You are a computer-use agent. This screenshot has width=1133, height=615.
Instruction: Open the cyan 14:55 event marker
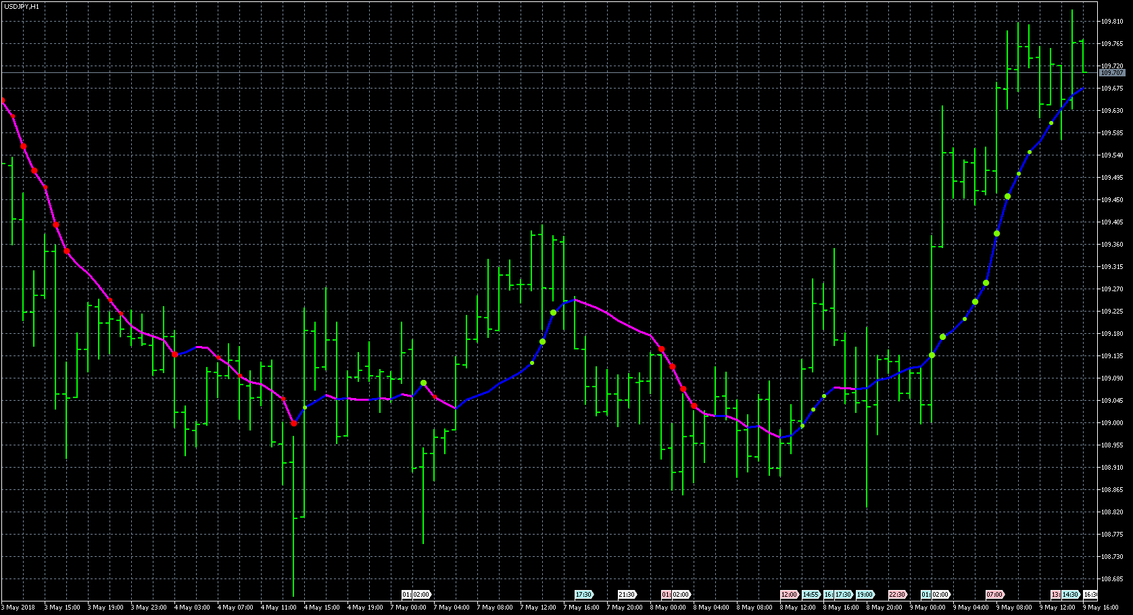pyautogui.click(x=811, y=595)
